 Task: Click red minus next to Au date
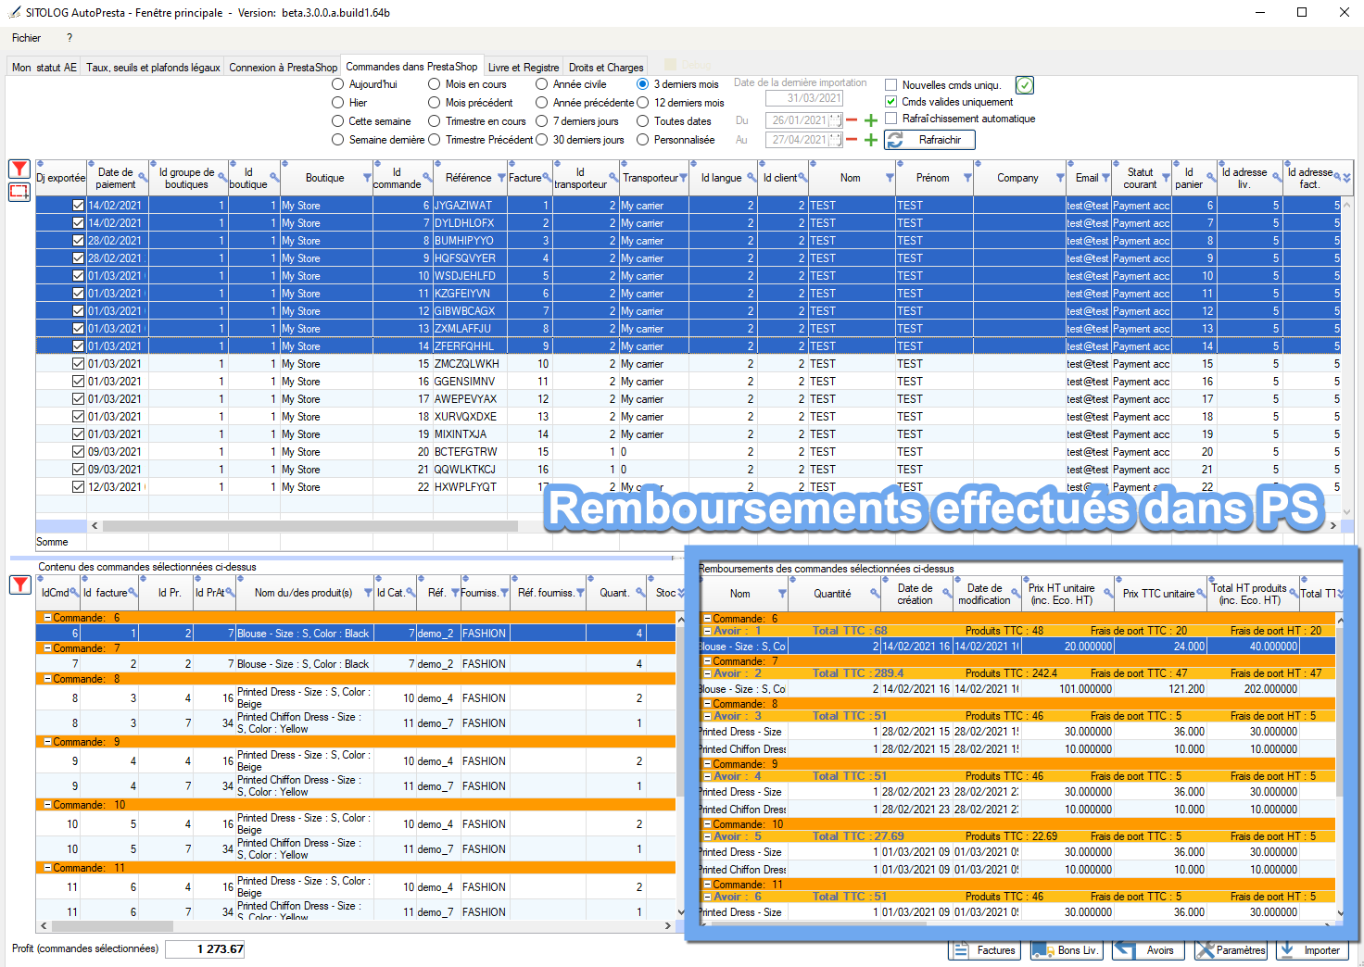point(852,140)
